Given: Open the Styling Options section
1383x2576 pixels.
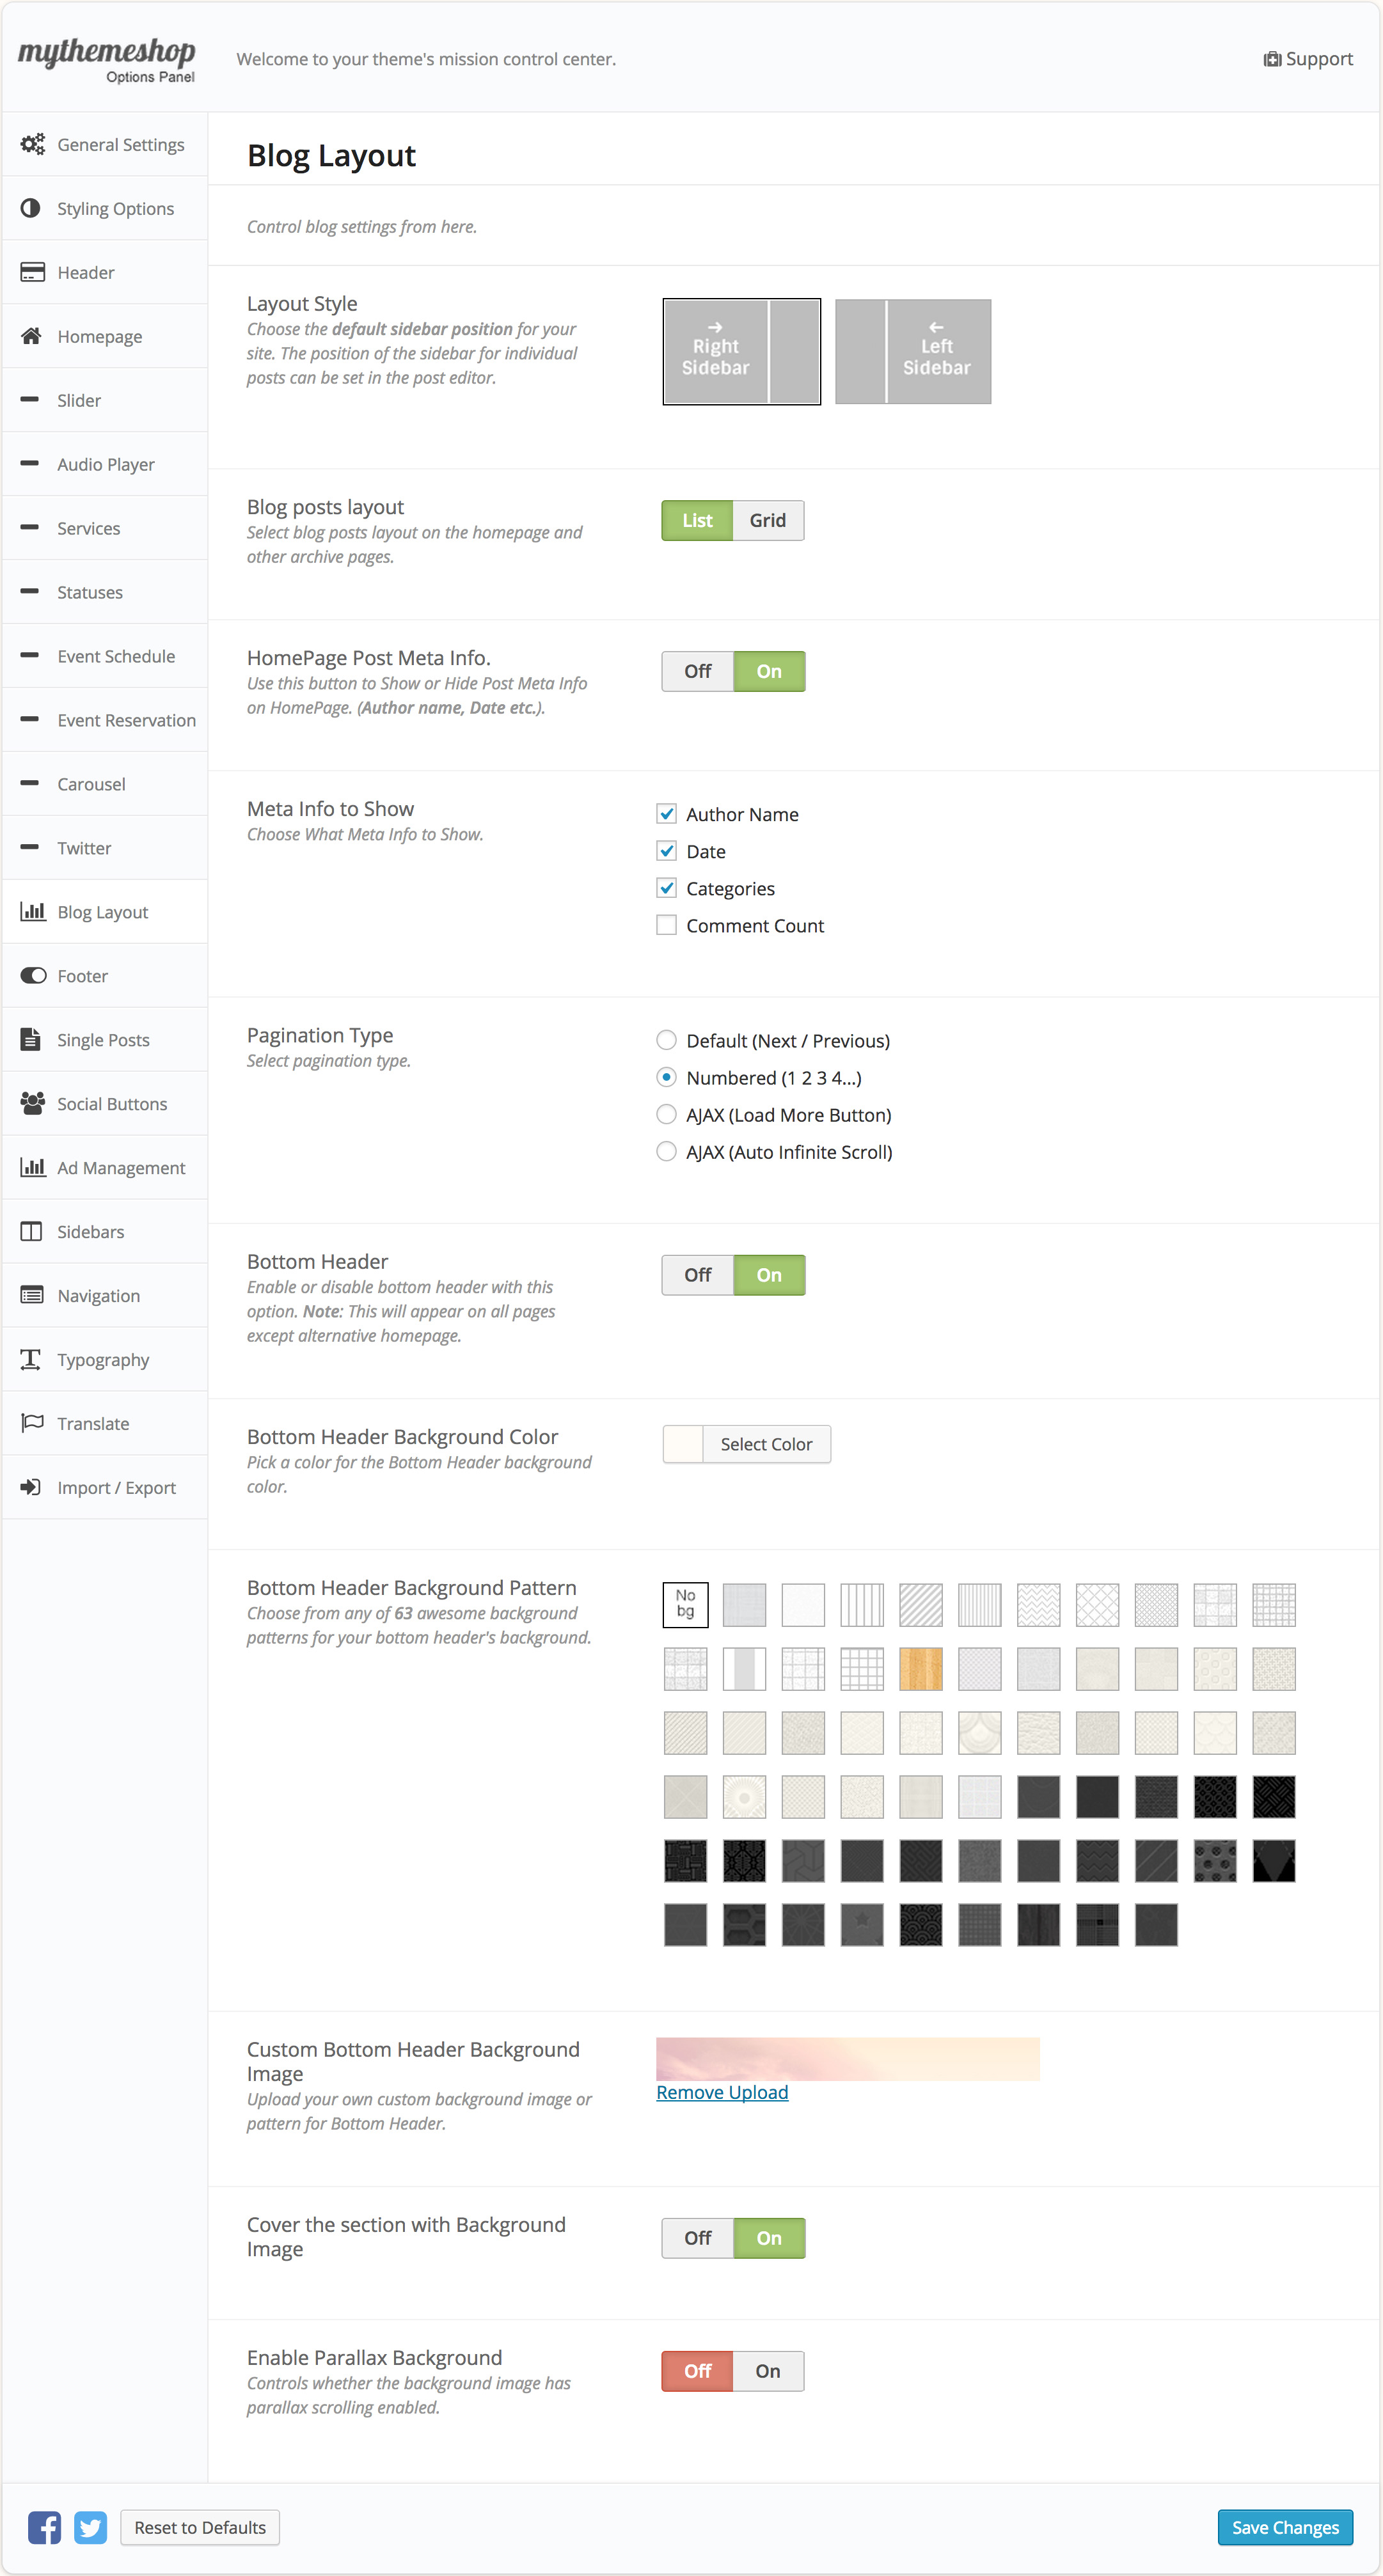Looking at the screenshot, I should click(x=115, y=208).
